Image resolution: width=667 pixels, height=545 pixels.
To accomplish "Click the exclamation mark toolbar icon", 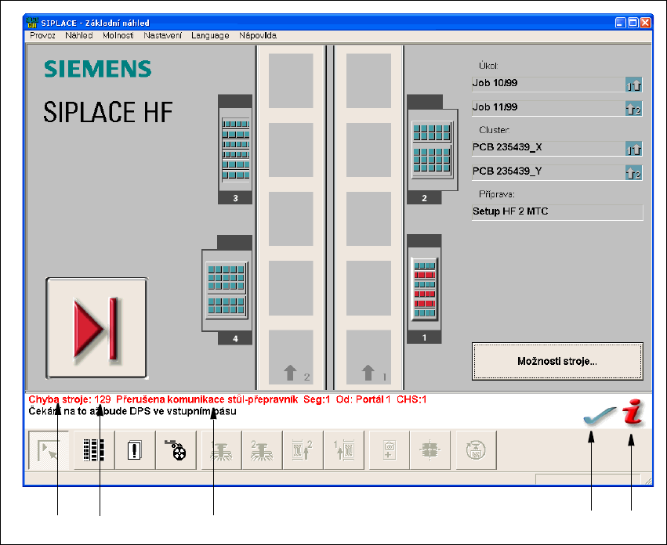I will click(x=135, y=449).
